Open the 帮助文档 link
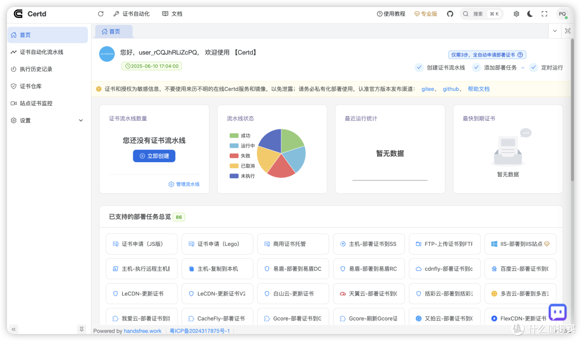 [x=478, y=89]
